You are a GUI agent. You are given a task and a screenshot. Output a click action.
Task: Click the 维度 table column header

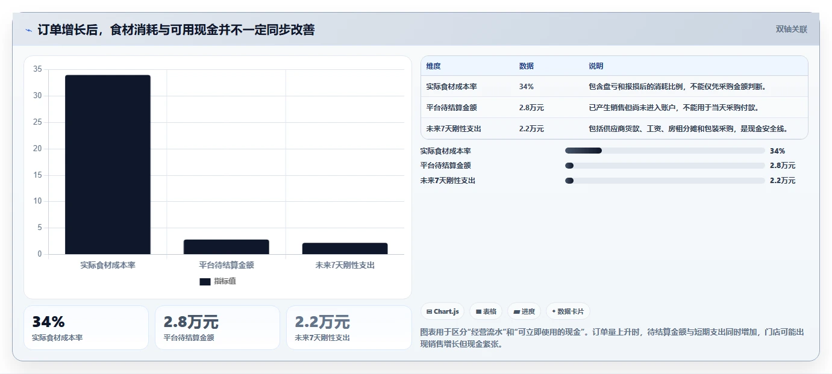click(433, 66)
